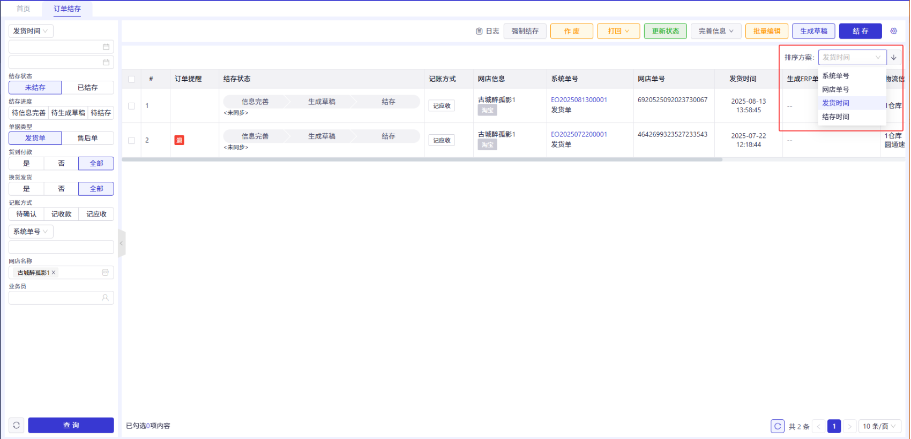
Task: Click the system order number input field
Action: [x=61, y=247]
